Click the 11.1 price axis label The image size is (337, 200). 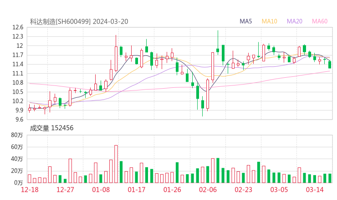click(x=18, y=73)
